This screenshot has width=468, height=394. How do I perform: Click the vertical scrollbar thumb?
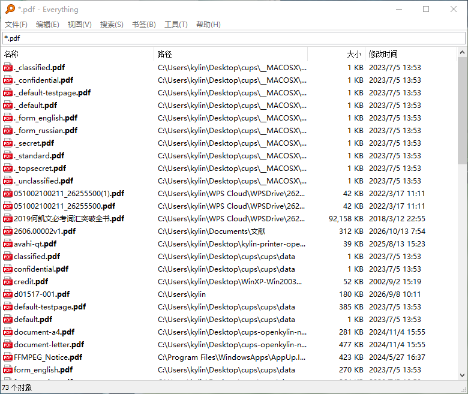point(462,111)
